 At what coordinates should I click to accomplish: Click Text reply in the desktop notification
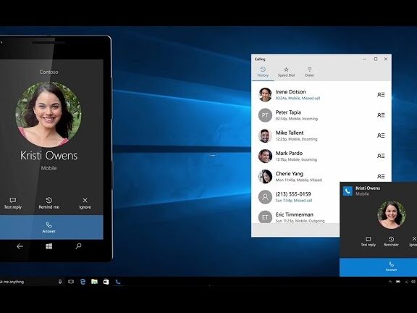pyautogui.click(x=368, y=241)
